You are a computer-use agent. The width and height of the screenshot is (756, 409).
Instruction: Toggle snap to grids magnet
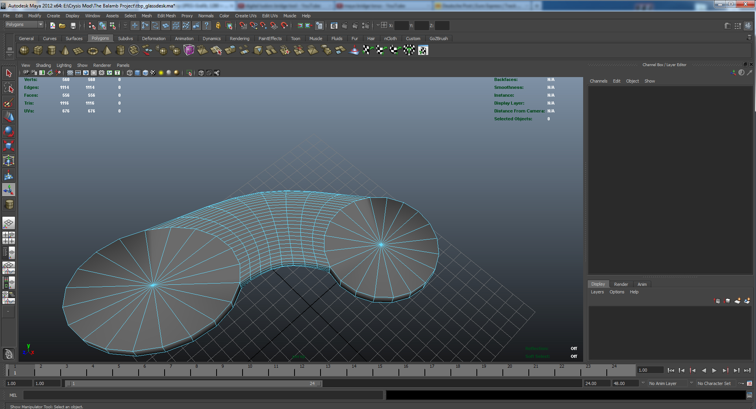point(243,26)
